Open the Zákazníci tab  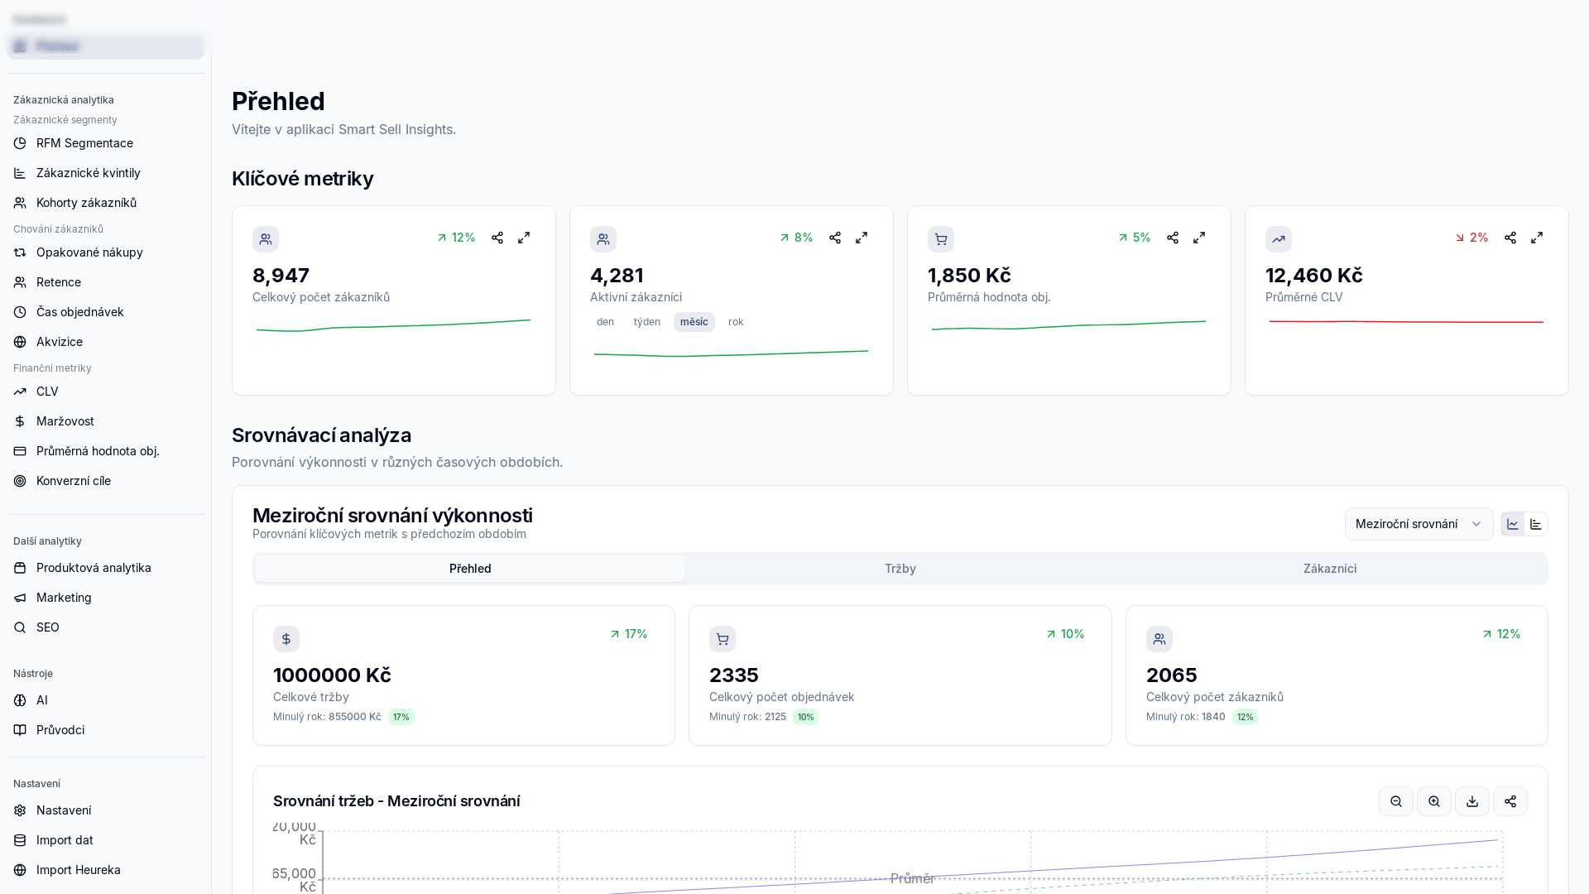tap(1329, 569)
